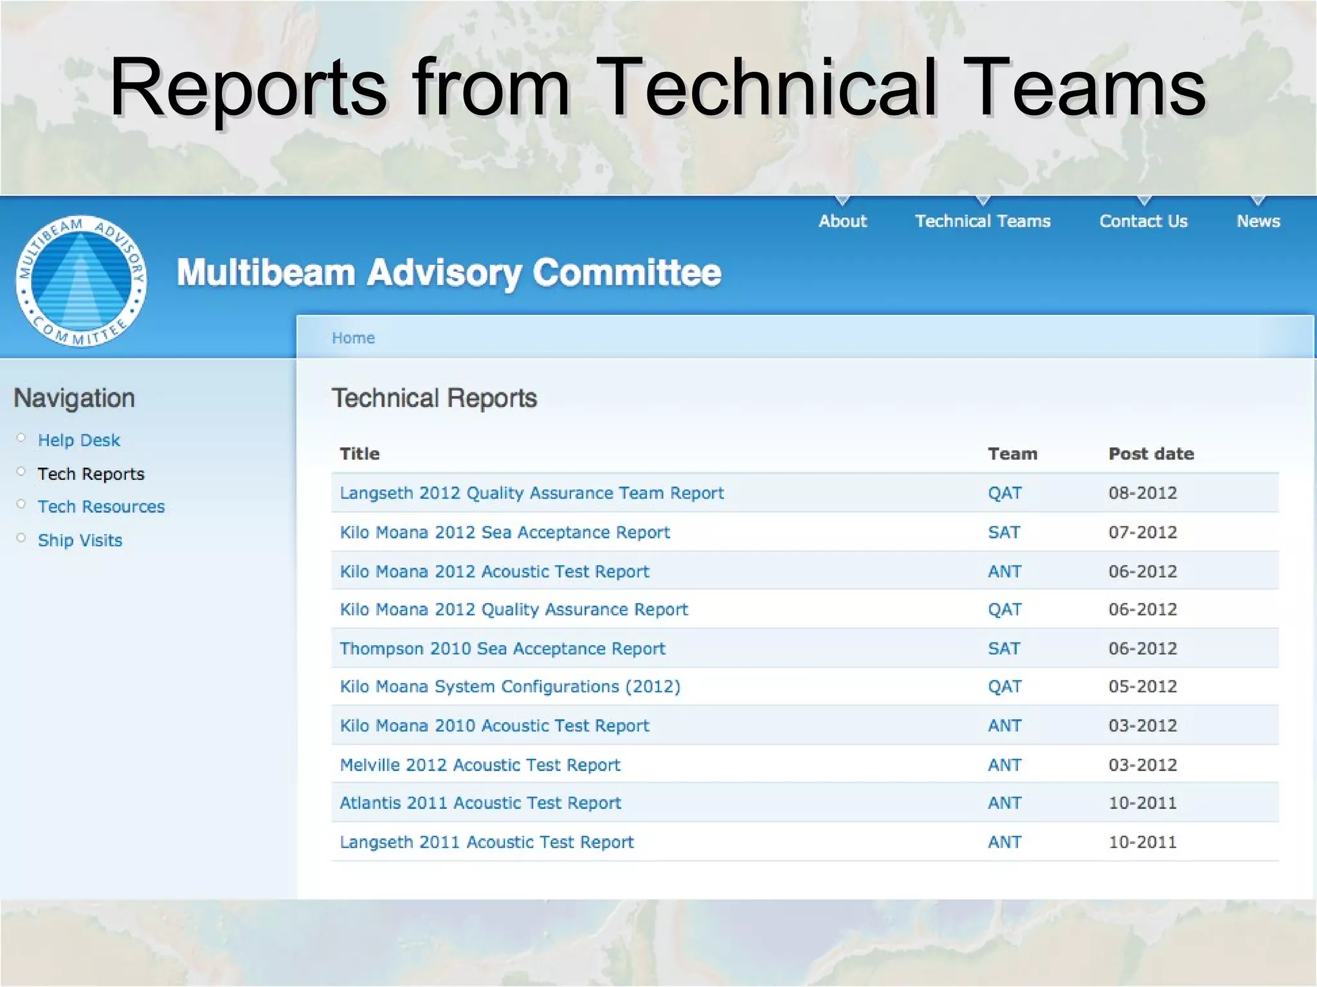Screen dimensions: 1317x987
Task: Open Kilo Moana System Configurations (2012)
Action: point(510,686)
